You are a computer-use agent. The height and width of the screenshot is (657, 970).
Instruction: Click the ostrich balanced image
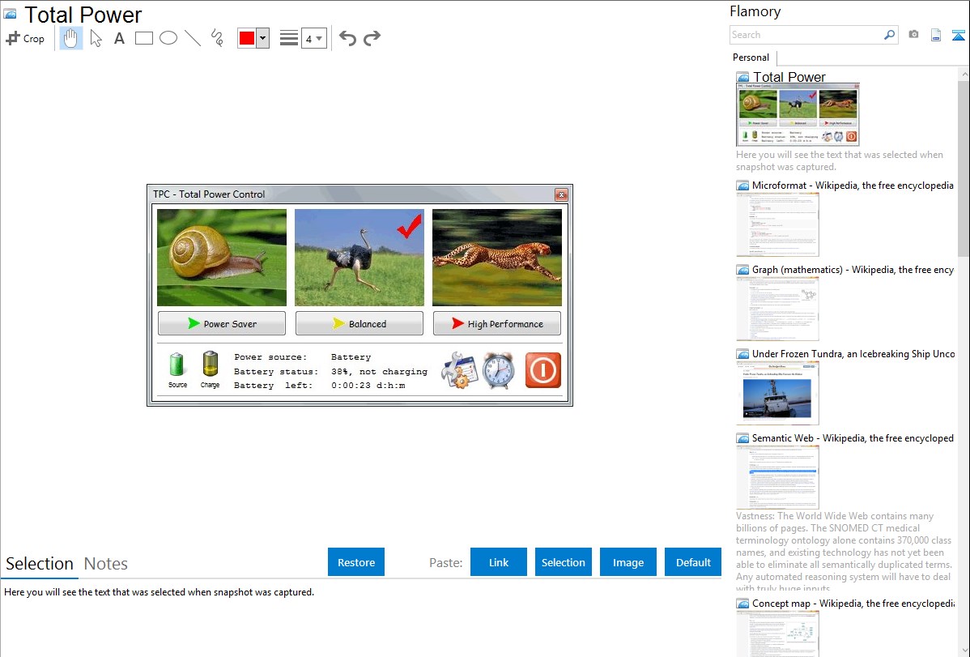359,258
